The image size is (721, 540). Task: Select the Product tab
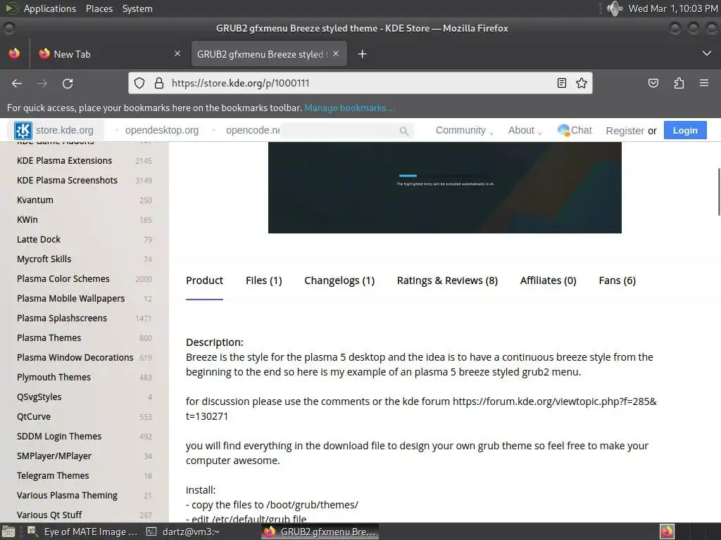(204, 281)
